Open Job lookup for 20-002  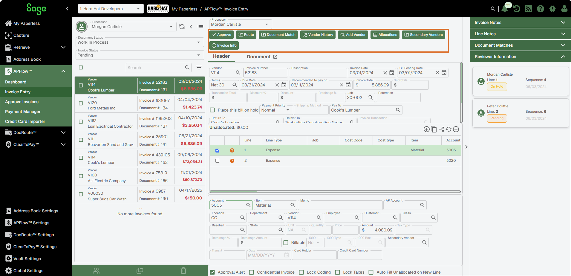pos(371,97)
